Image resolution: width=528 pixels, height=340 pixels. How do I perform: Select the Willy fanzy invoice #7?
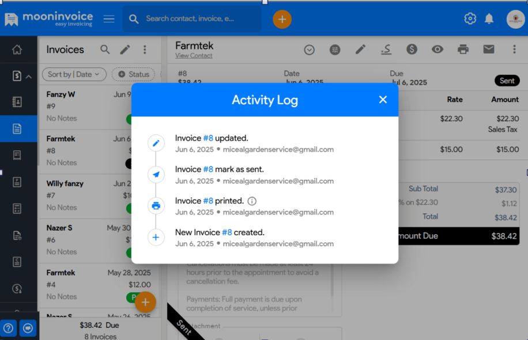85,196
